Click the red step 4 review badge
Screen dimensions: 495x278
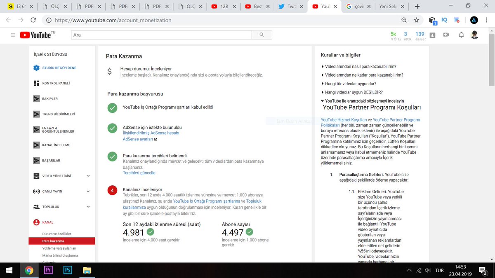tap(112, 190)
